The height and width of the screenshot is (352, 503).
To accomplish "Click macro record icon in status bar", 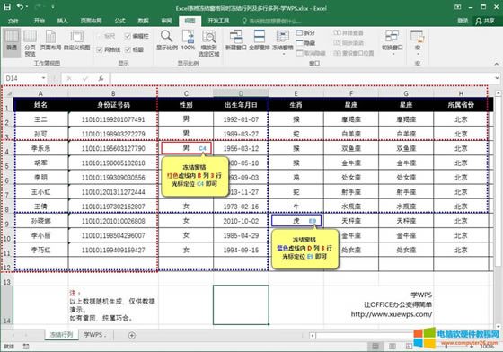I will click(26, 347).
